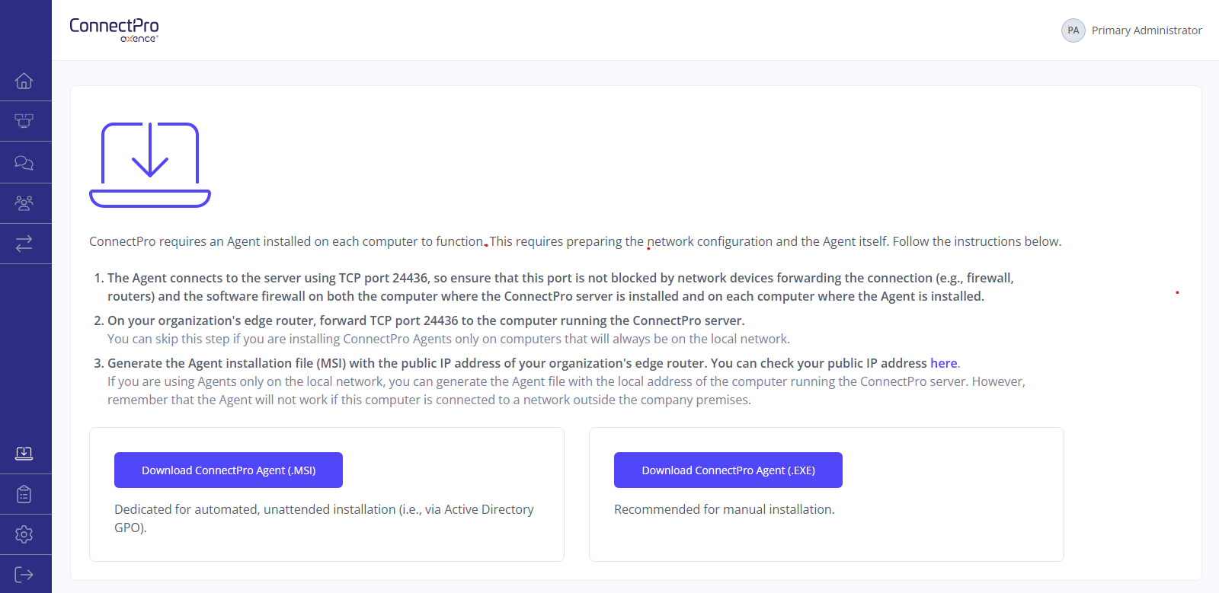Download ConnectPro Agent EXE installer
This screenshot has height=593, width=1219.
click(x=728, y=470)
